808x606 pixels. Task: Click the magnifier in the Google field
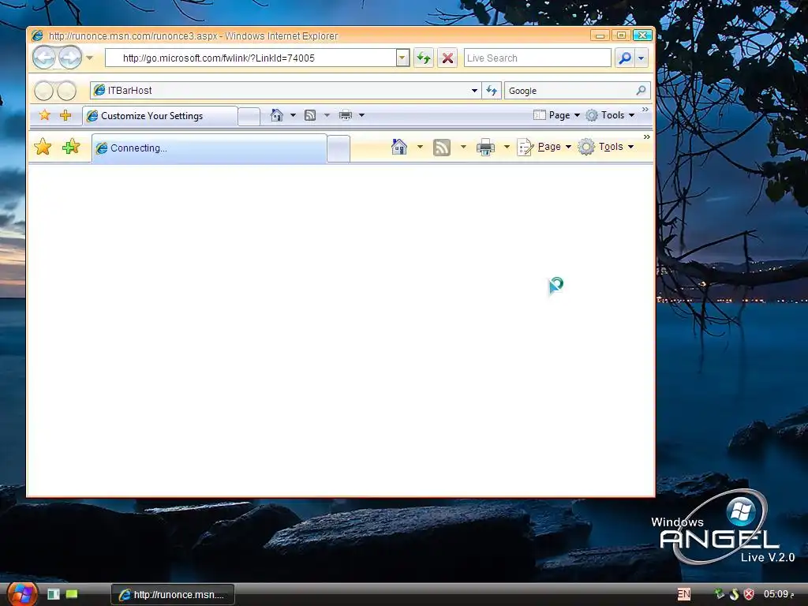pos(641,91)
